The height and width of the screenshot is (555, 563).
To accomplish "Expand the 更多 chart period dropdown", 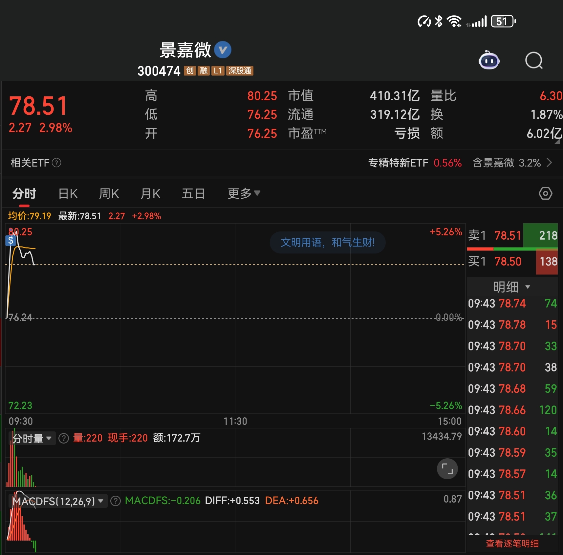I will point(244,193).
